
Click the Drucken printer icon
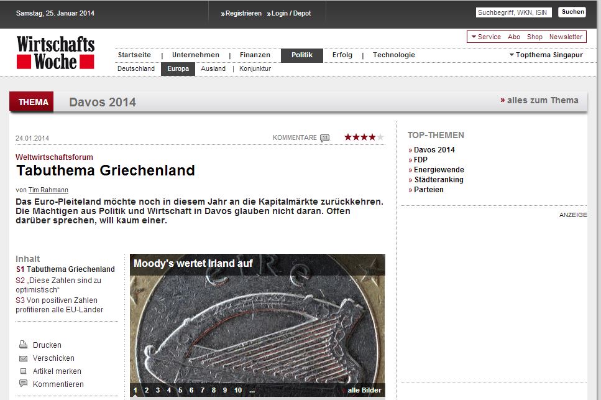pos(24,345)
